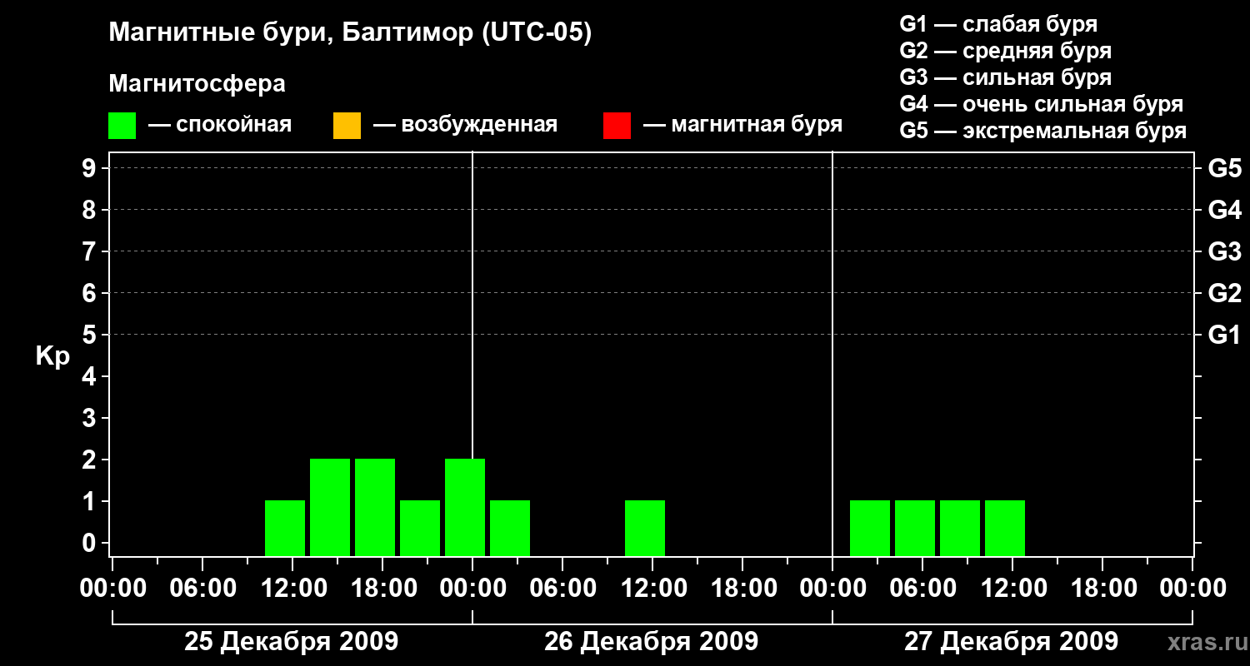Image resolution: width=1250 pixels, height=666 pixels.
Task: Click the first green bar on 27 December
Action: 870,528
